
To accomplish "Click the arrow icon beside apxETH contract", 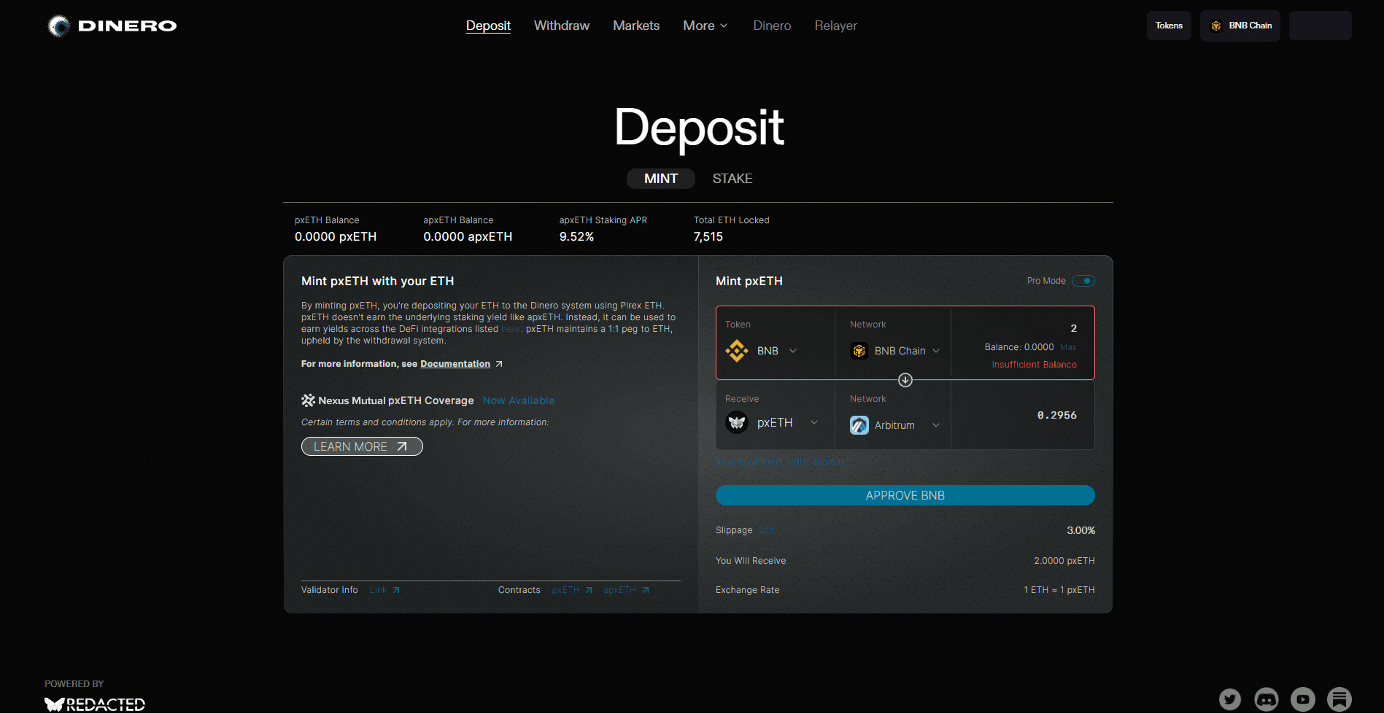I will pos(646,590).
